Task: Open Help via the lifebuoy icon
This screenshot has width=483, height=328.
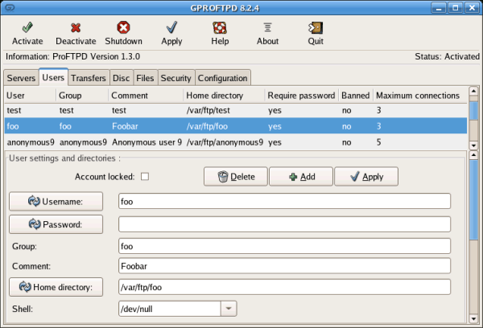Action: coord(220,27)
